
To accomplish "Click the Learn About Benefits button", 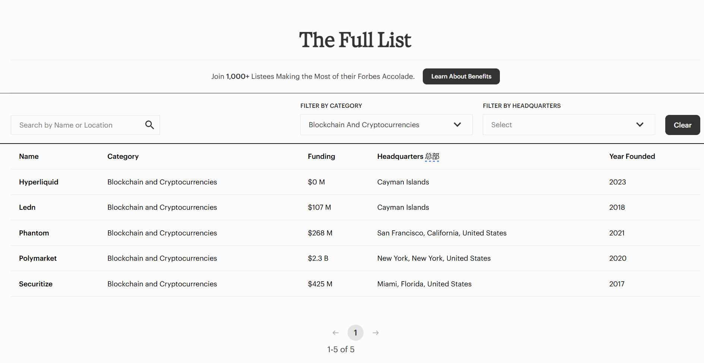I will point(461,76).
